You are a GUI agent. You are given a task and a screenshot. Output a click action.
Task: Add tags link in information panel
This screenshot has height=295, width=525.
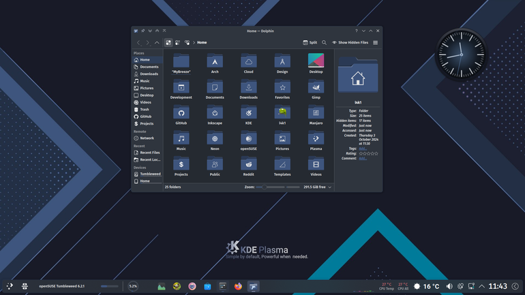(363, 149)
